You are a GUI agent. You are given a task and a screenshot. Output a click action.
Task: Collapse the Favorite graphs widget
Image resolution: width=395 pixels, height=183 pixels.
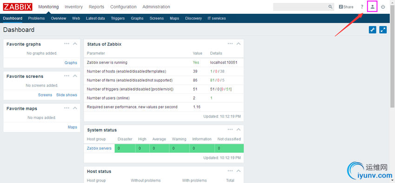tap(75, 44)
